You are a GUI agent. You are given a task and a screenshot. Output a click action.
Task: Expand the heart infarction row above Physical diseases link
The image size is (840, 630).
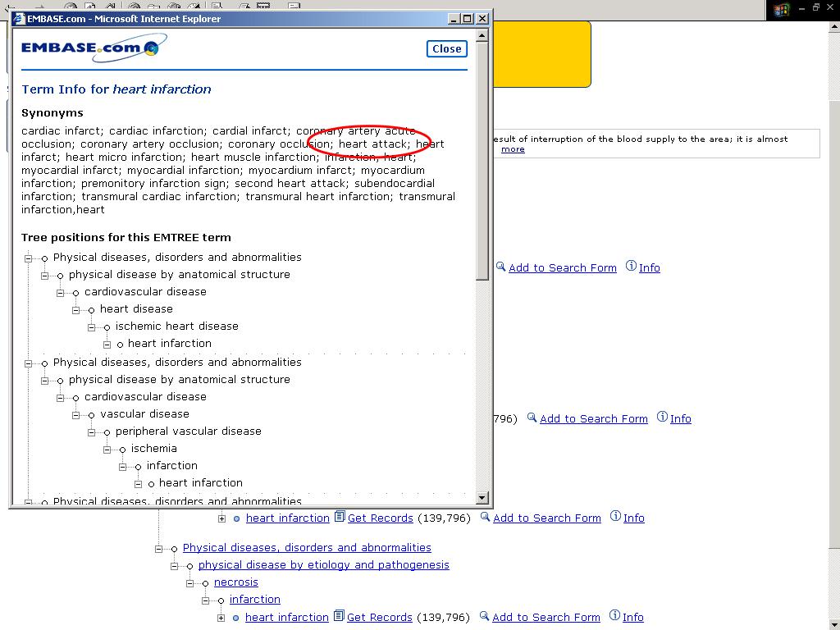tap(221, 518)
